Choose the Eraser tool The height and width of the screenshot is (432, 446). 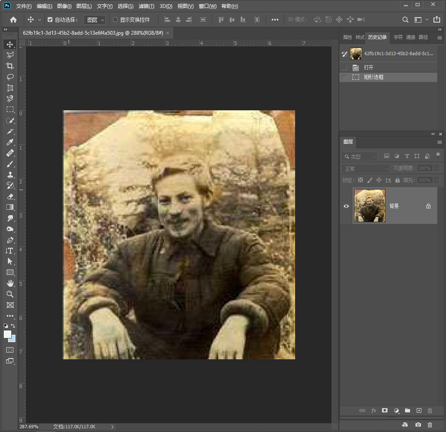click(x=10, y=196)
